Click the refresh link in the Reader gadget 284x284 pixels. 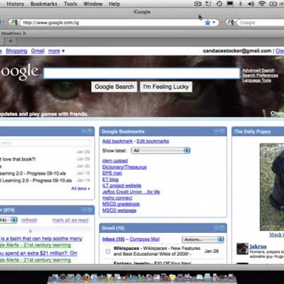pos(29,220)
